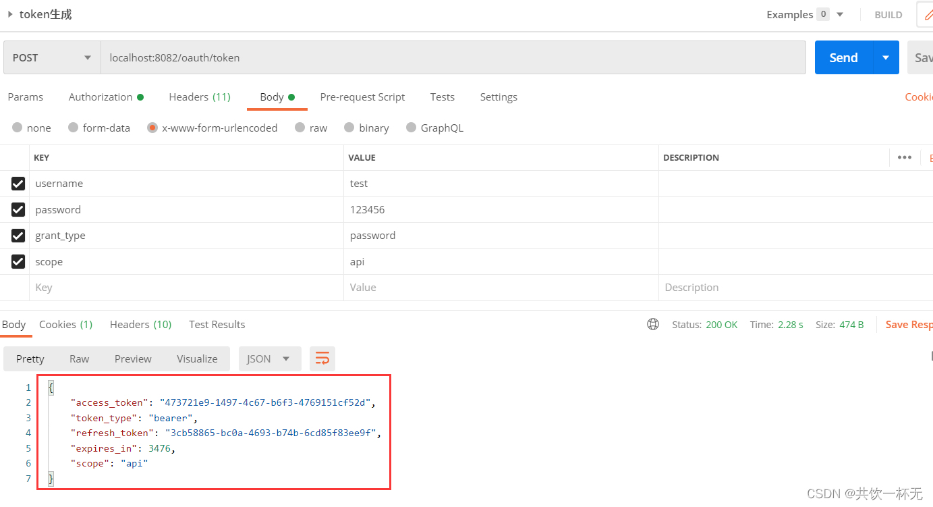Image resolution: width=933 pixels, height=507 pixels.
Task: Select the binary body type radio
Action: [349, 128]
